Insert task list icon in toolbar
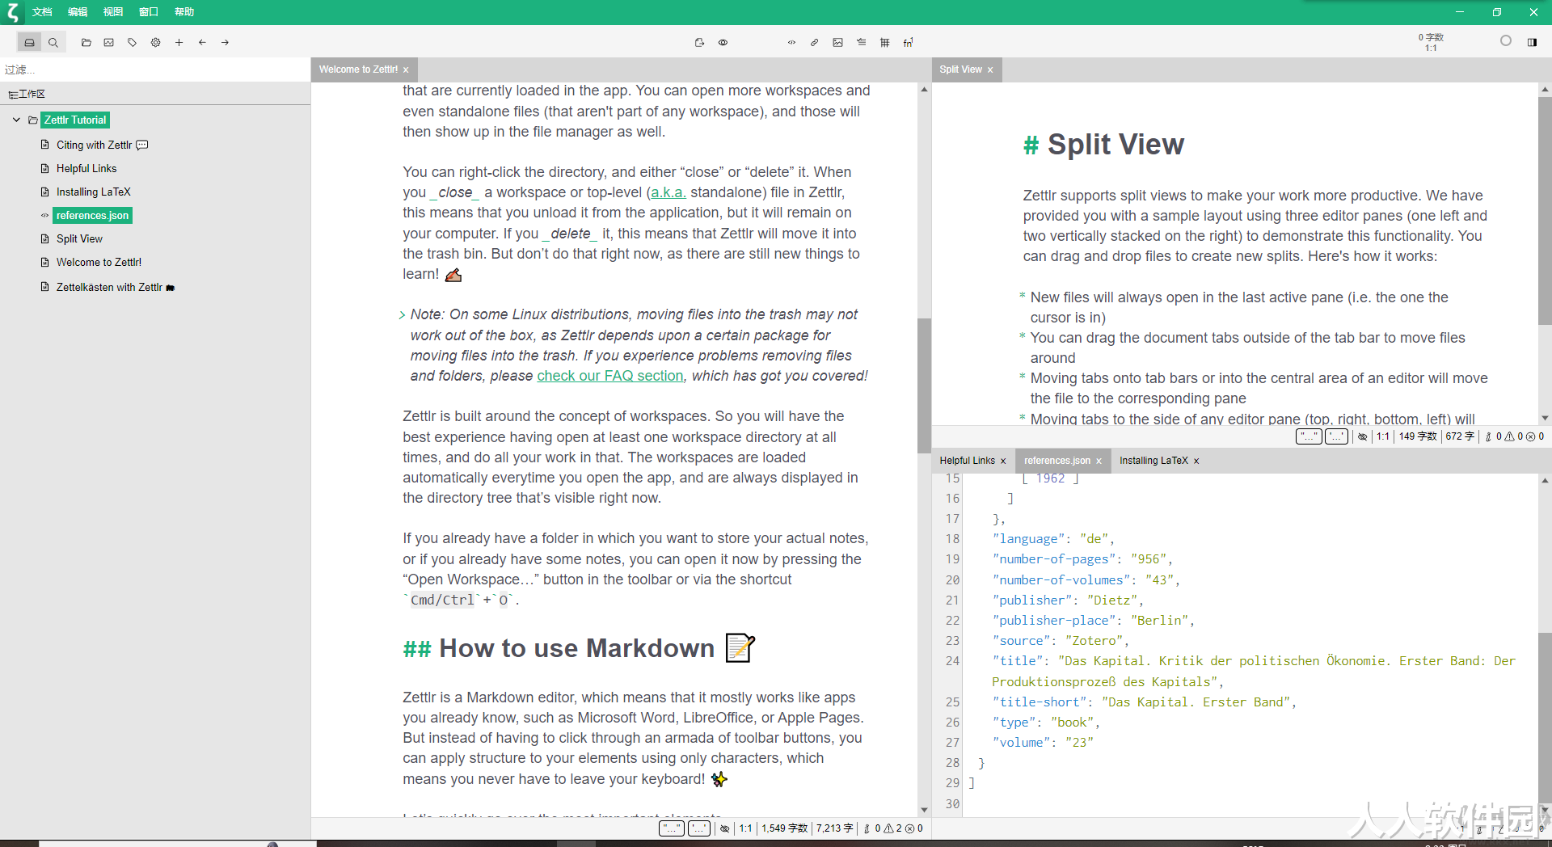Image resolution: width=1552 pixels, height=847 pixels. (x=862, y=43)
